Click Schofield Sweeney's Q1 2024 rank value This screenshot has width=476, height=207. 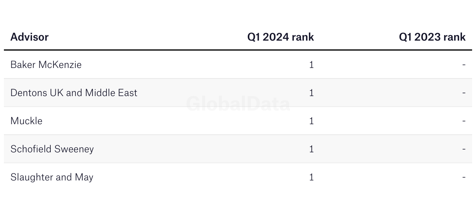coord(311,149)
